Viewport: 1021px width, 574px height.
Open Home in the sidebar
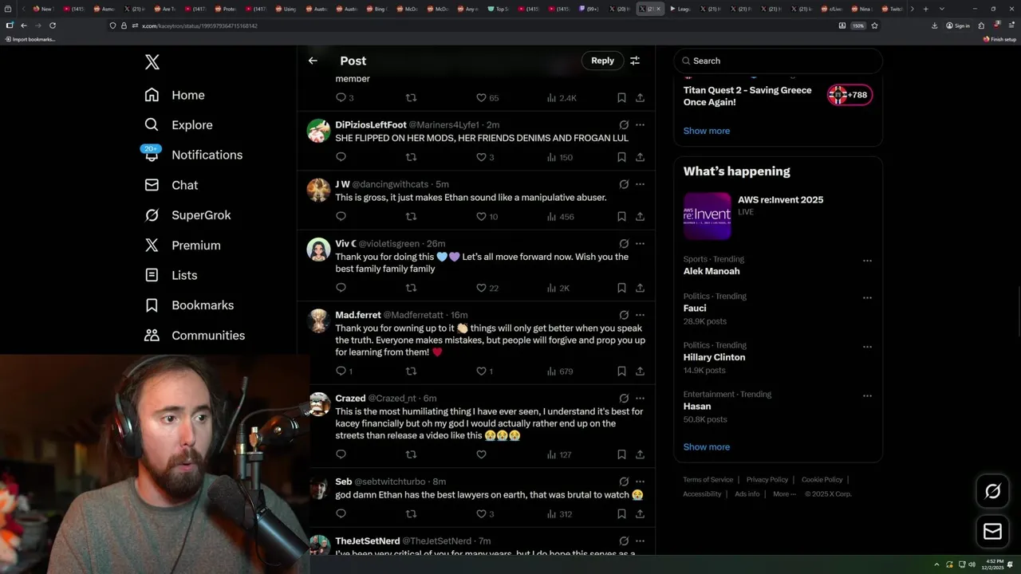click(175, 95)
